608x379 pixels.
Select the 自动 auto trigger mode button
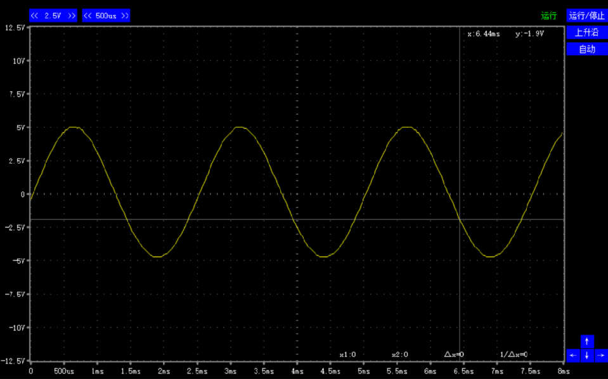[x=587, y=49]
